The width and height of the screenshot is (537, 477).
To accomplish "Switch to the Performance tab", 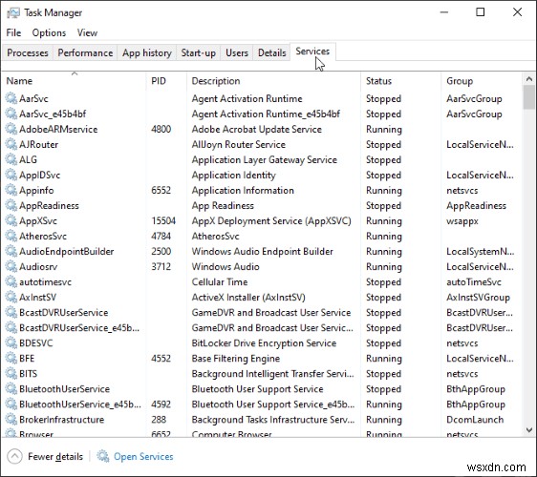I will point(85,53).
